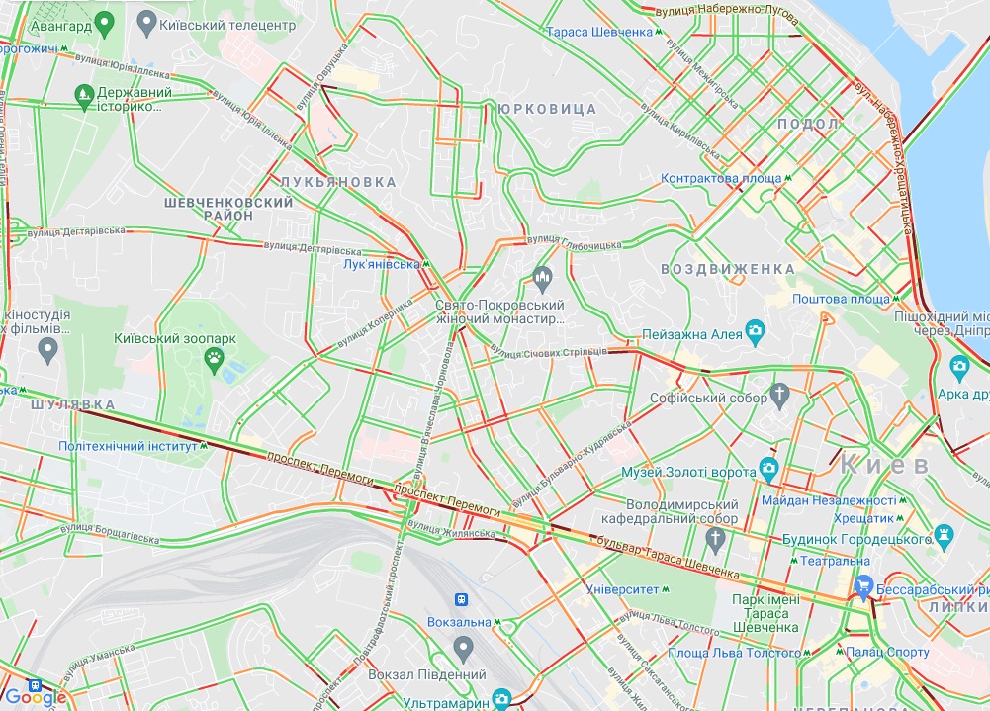
Task: Open the Ультрамарин camera marker
Action: click(x=501, y=700)
